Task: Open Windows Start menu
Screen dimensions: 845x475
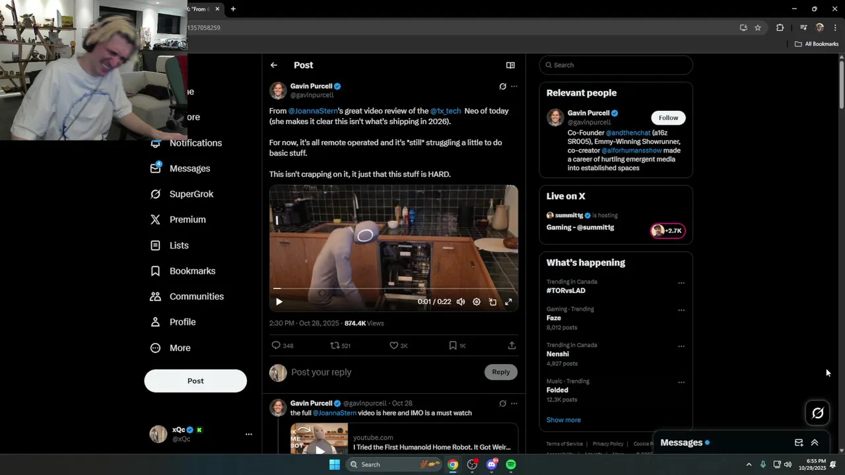Action: point(335,464)
